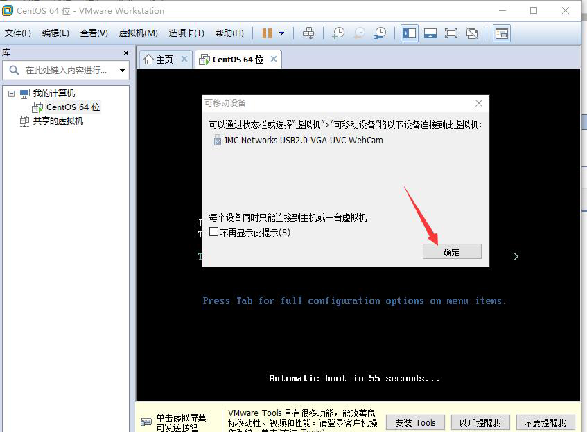Click the 确定 button in the dialog

452,252
